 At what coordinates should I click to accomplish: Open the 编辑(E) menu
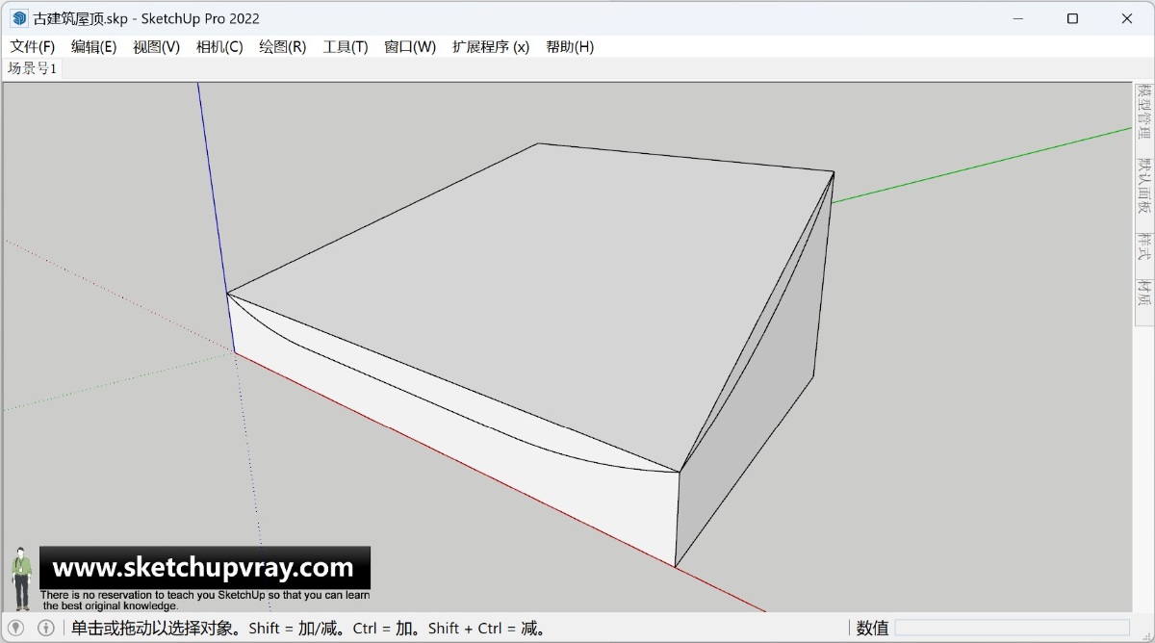(x=92, y=45)
